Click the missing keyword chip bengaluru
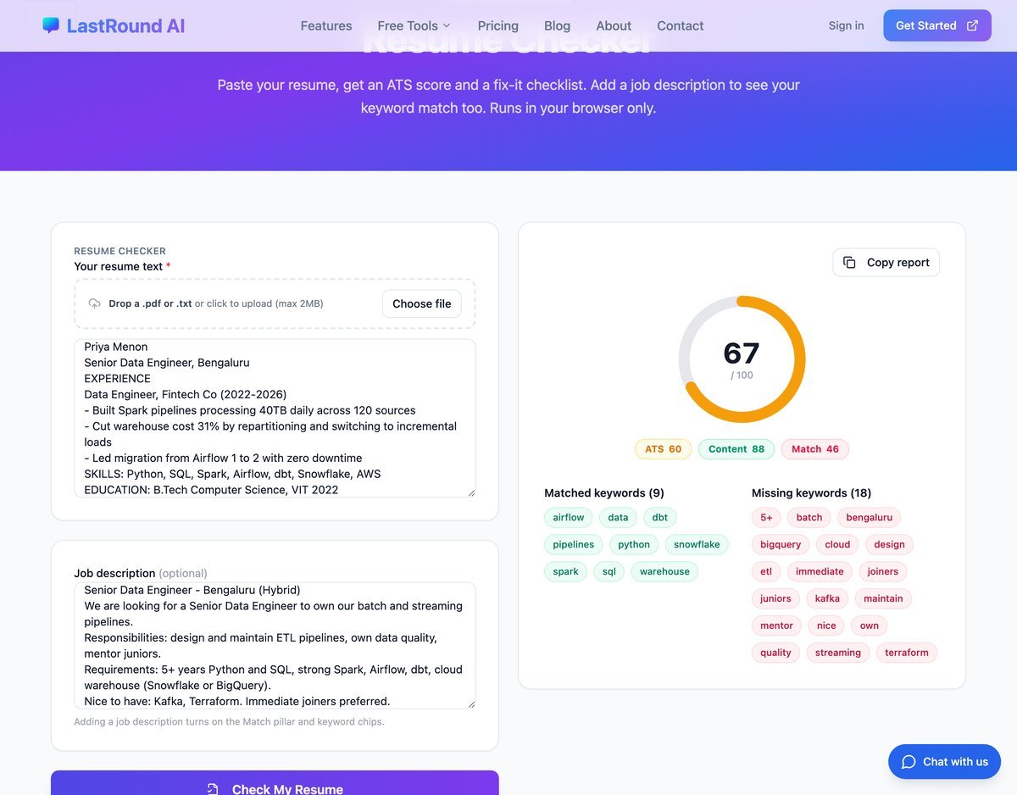Screen dimensions: 1017x795 (870, 517)
